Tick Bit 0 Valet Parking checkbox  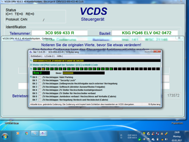pos(40,77)
